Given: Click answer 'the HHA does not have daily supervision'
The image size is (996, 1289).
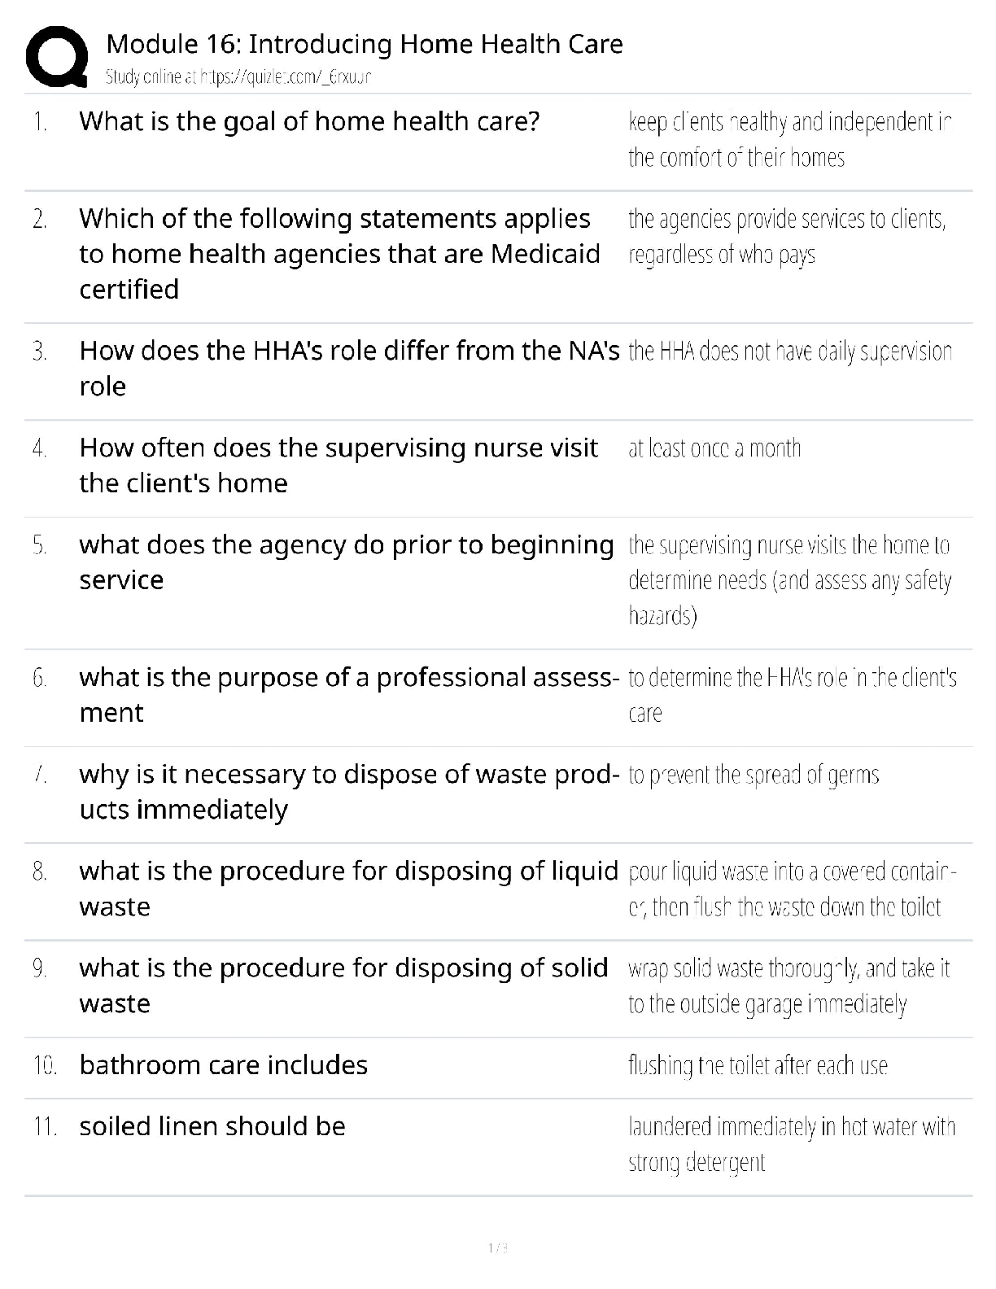Looking at the screenshot, I should pos(790,352).
